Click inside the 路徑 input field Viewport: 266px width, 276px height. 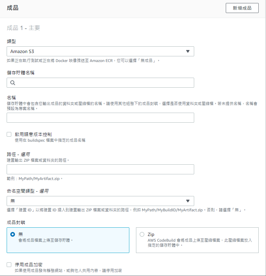coord(100,169)
